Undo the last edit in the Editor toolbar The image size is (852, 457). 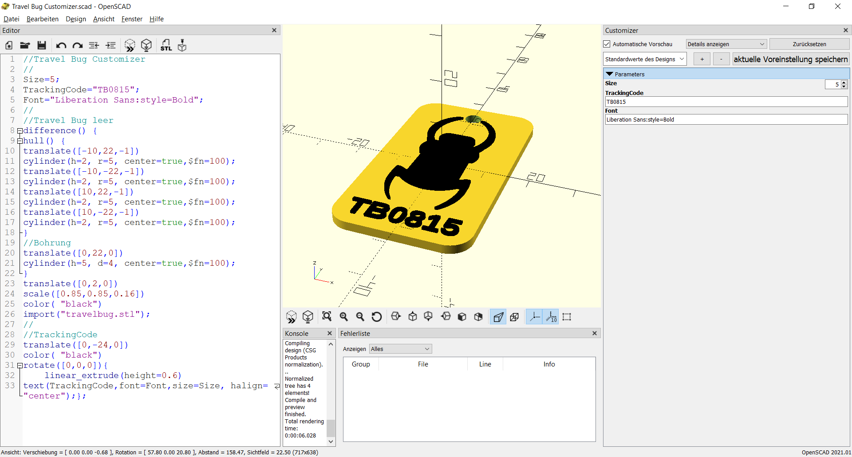point(61,45)
